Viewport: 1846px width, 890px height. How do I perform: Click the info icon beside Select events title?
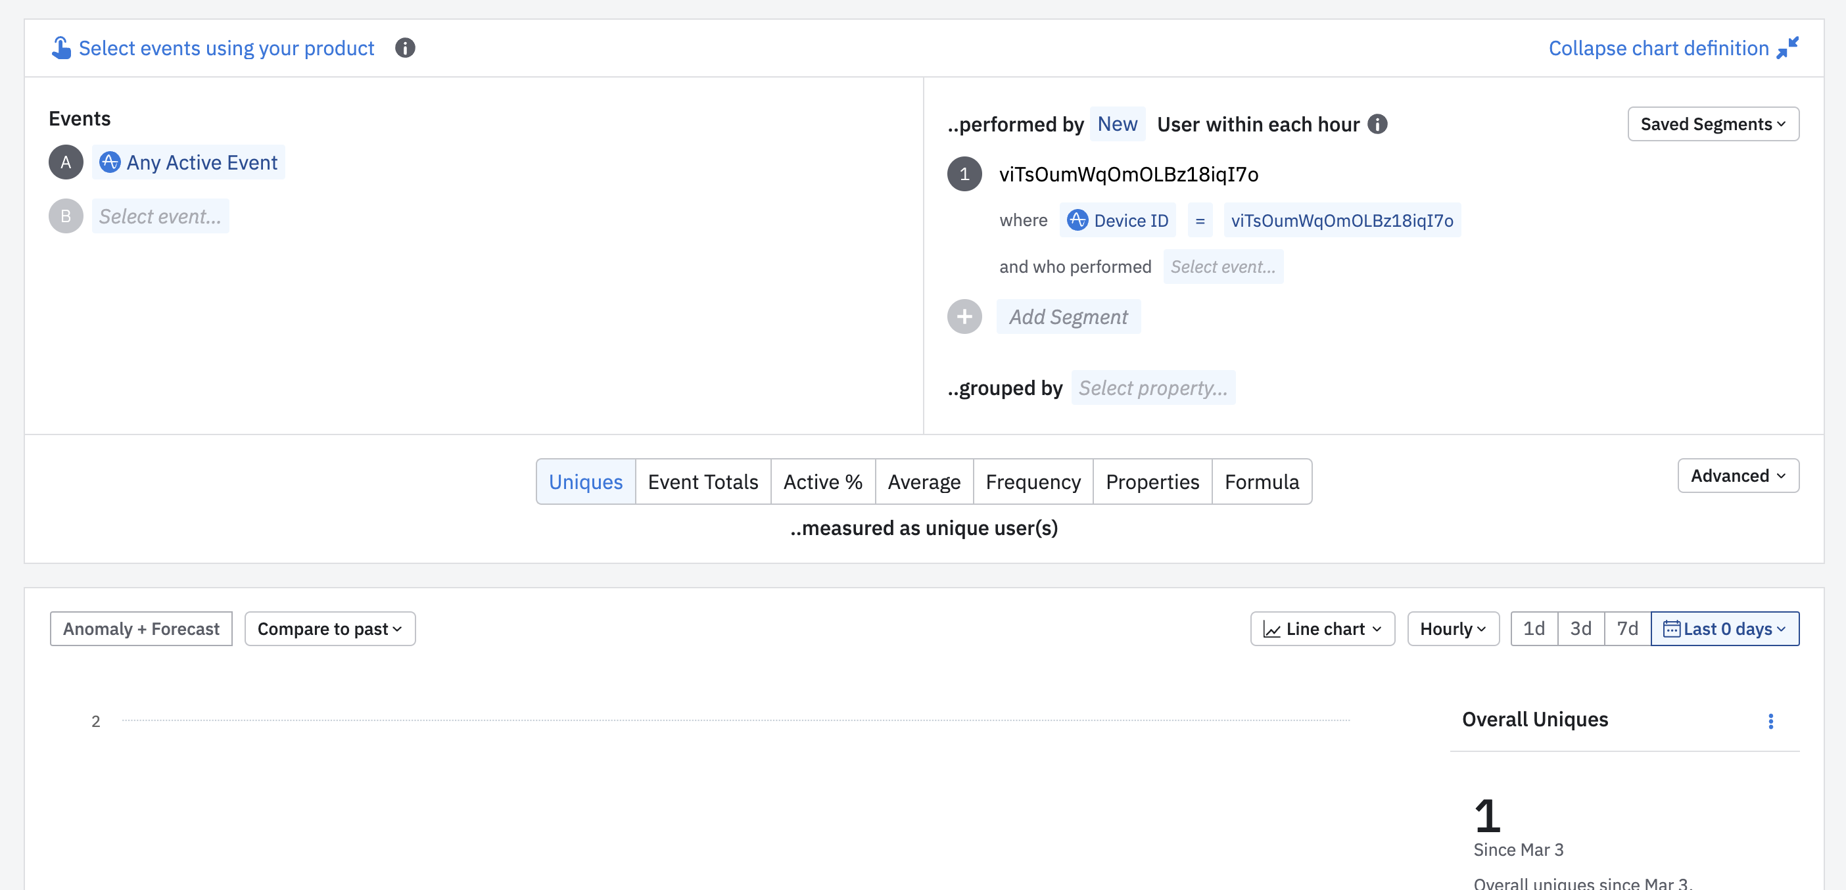405,48
